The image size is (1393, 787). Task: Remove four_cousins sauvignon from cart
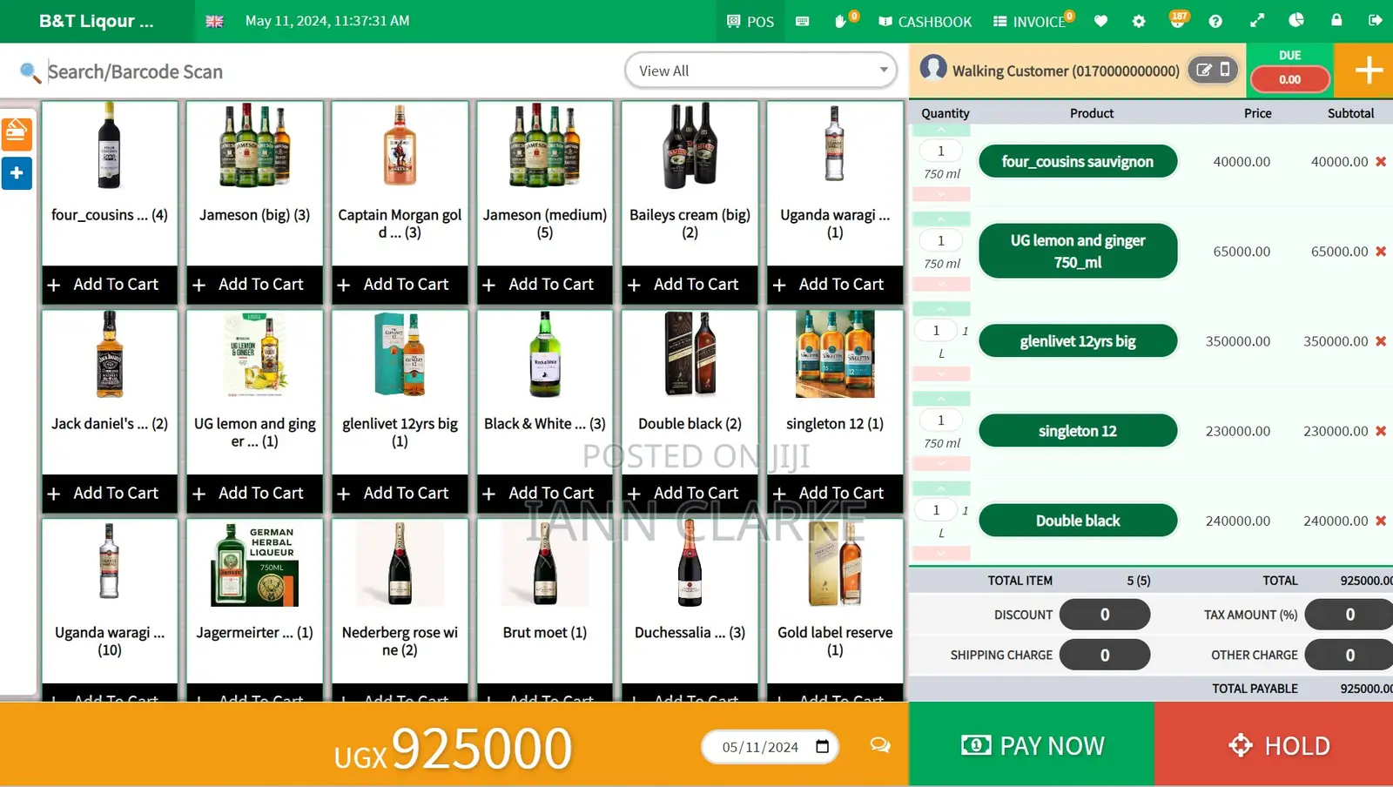(1381, 162)
